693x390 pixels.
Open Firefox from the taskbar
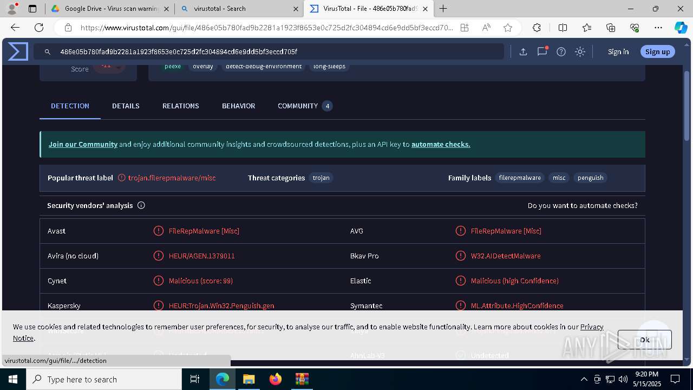tap(276, 379)
